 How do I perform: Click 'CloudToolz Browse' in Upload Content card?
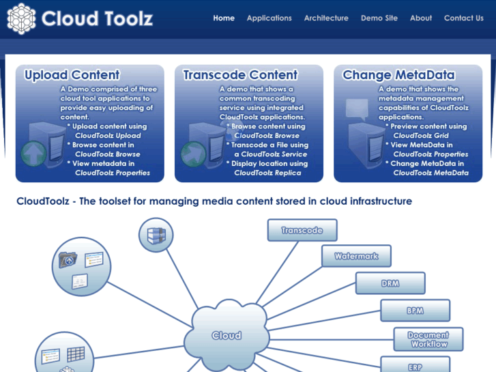[108, 154]
